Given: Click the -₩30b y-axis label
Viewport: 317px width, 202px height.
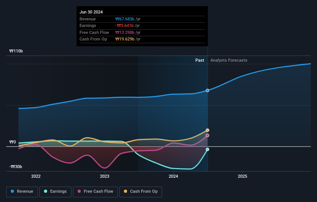Looking at the screenshot, I should click(15, 167).
